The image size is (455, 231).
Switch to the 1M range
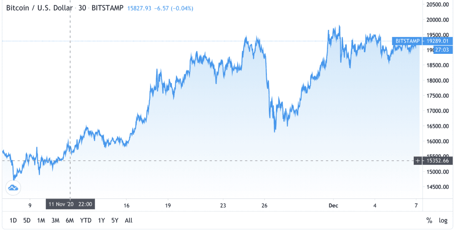coord(41,220)
